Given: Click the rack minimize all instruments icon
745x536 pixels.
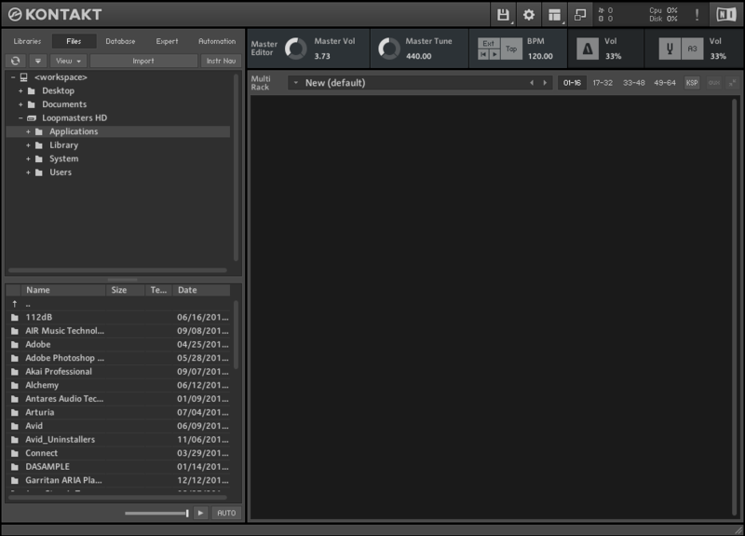Looking at the screenshot, I should coord(733,83).
